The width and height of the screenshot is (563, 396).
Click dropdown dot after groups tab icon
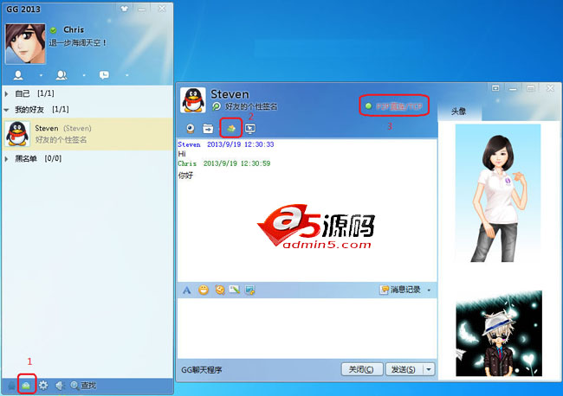(84, 75)
